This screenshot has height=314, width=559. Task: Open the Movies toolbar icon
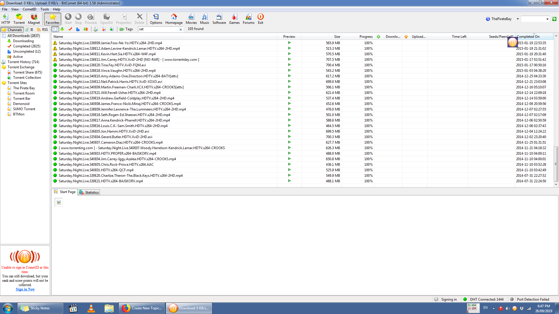[191, 19]
